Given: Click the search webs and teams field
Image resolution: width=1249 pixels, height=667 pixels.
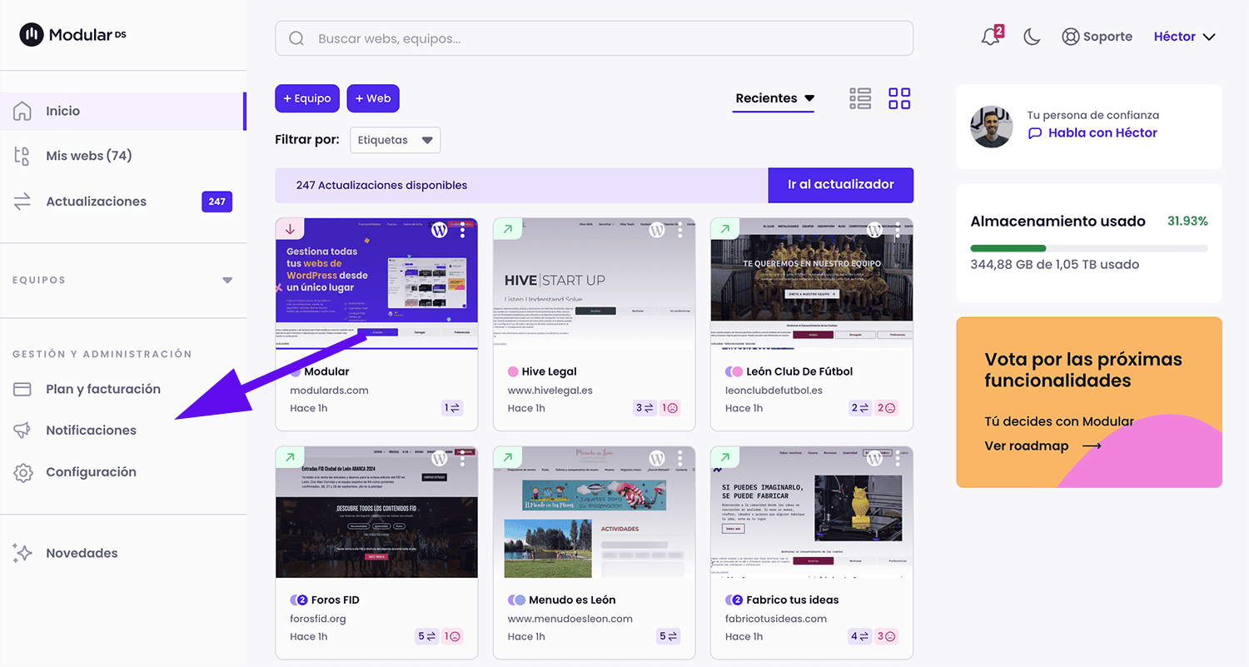Looking at the screenshot, I should (x=594, y=38).
